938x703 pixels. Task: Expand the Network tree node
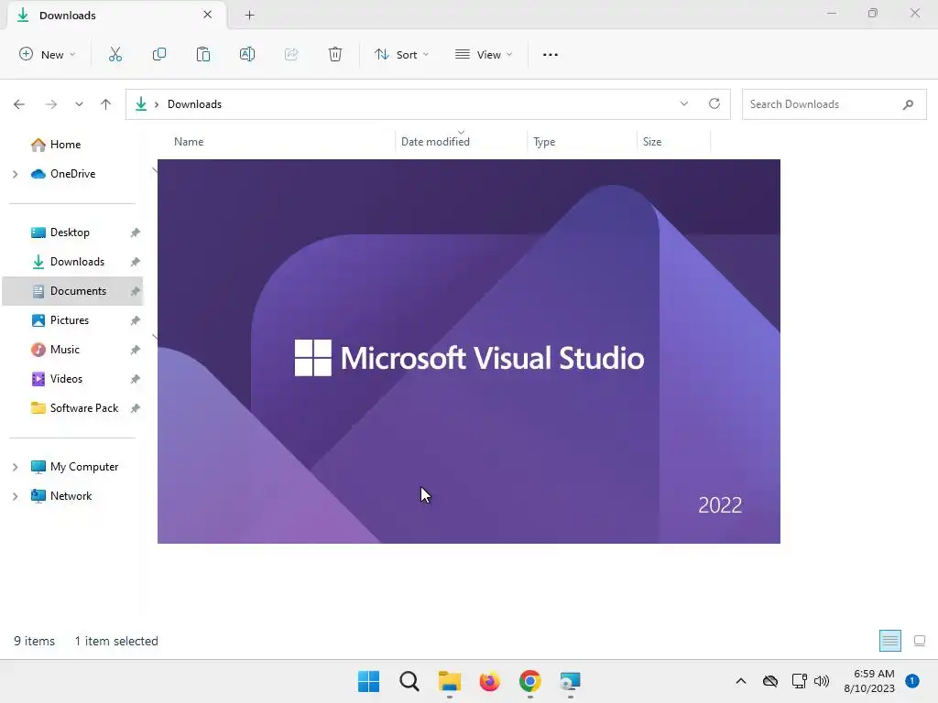[x=16, y=496]
